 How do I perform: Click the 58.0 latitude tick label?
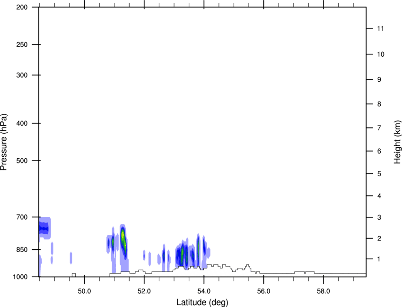coord(323,291)
